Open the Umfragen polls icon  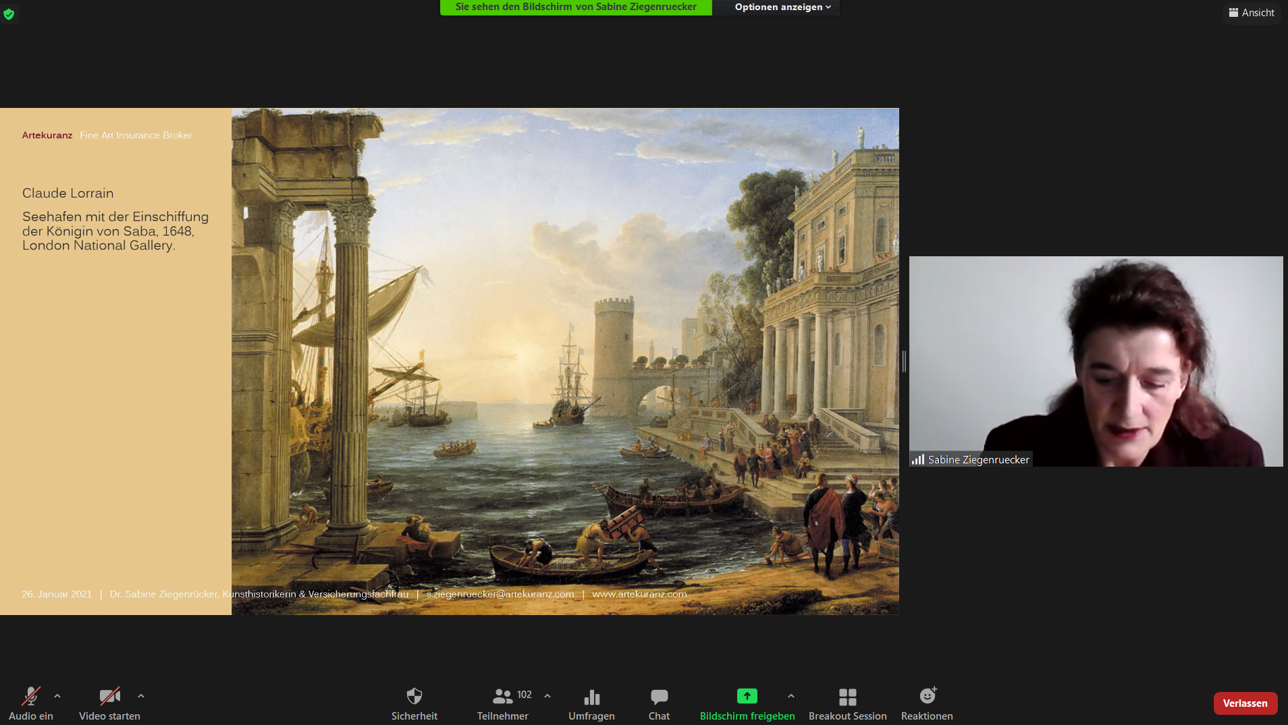(591, 696)
